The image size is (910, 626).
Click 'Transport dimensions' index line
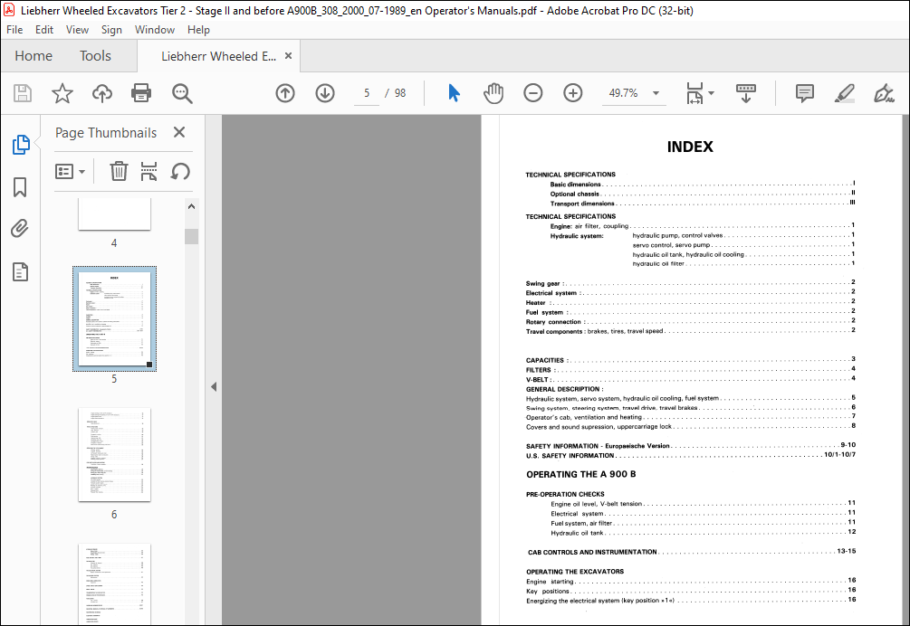click(x=703, y=204)
